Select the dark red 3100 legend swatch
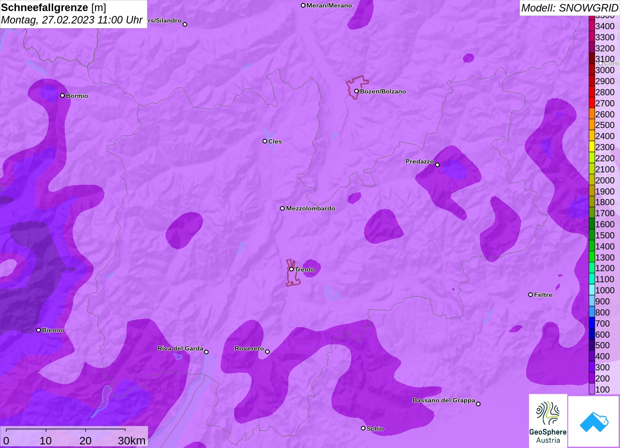The image size is (620, 448). pos(592,59)
